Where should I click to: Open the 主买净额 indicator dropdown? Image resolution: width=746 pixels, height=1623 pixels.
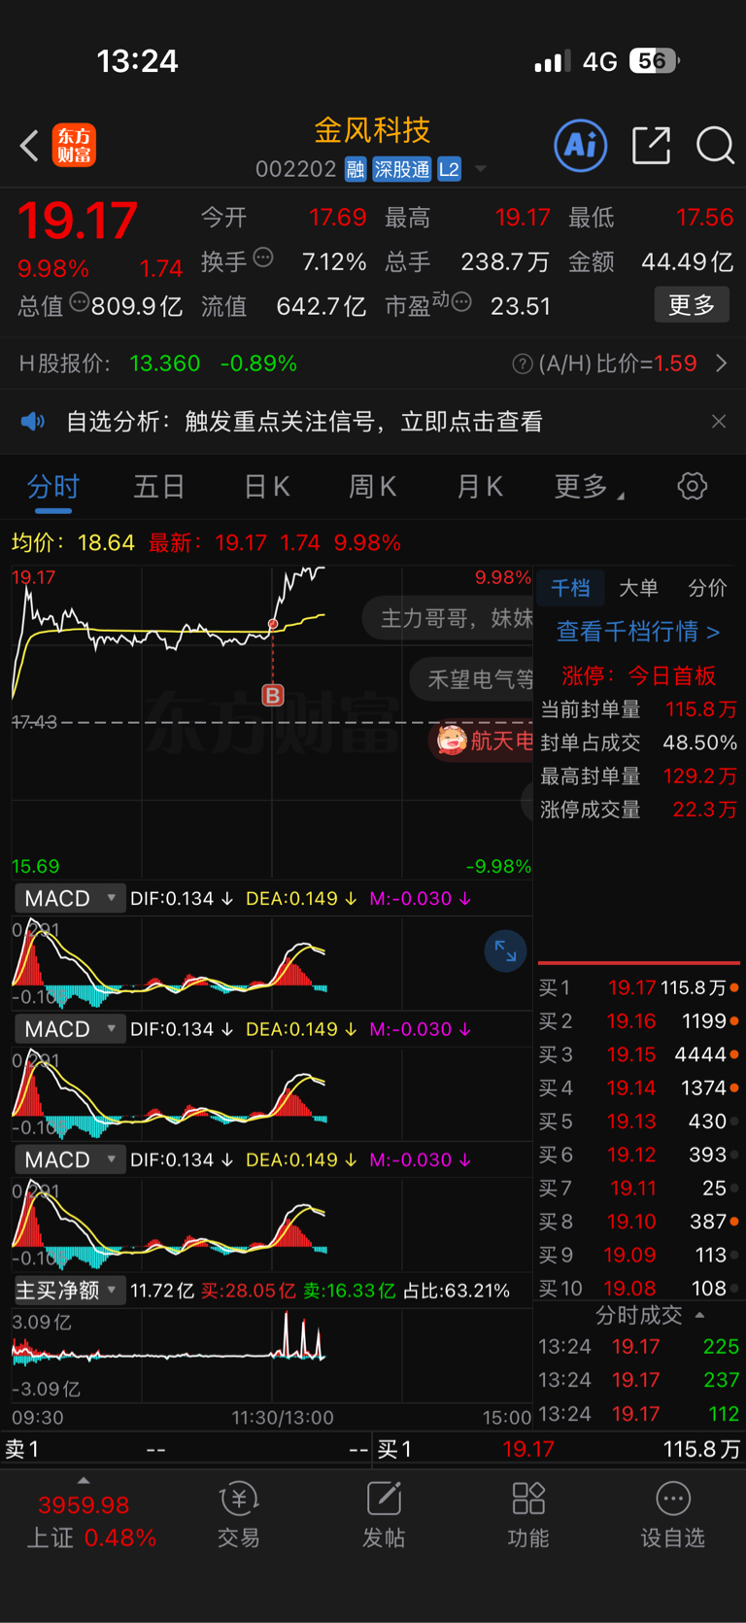70,1291
